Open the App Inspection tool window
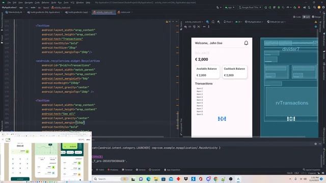Screen dimensions: 326x183 [x=172, y=170]
